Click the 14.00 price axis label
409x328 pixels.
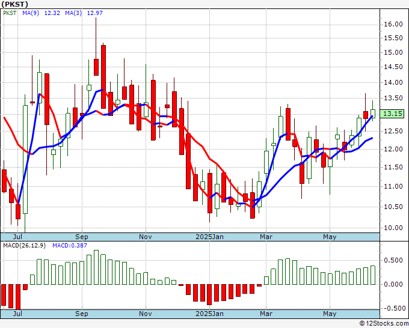(x=393, y=82)
